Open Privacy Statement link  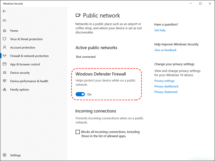(x=166, y=92)
